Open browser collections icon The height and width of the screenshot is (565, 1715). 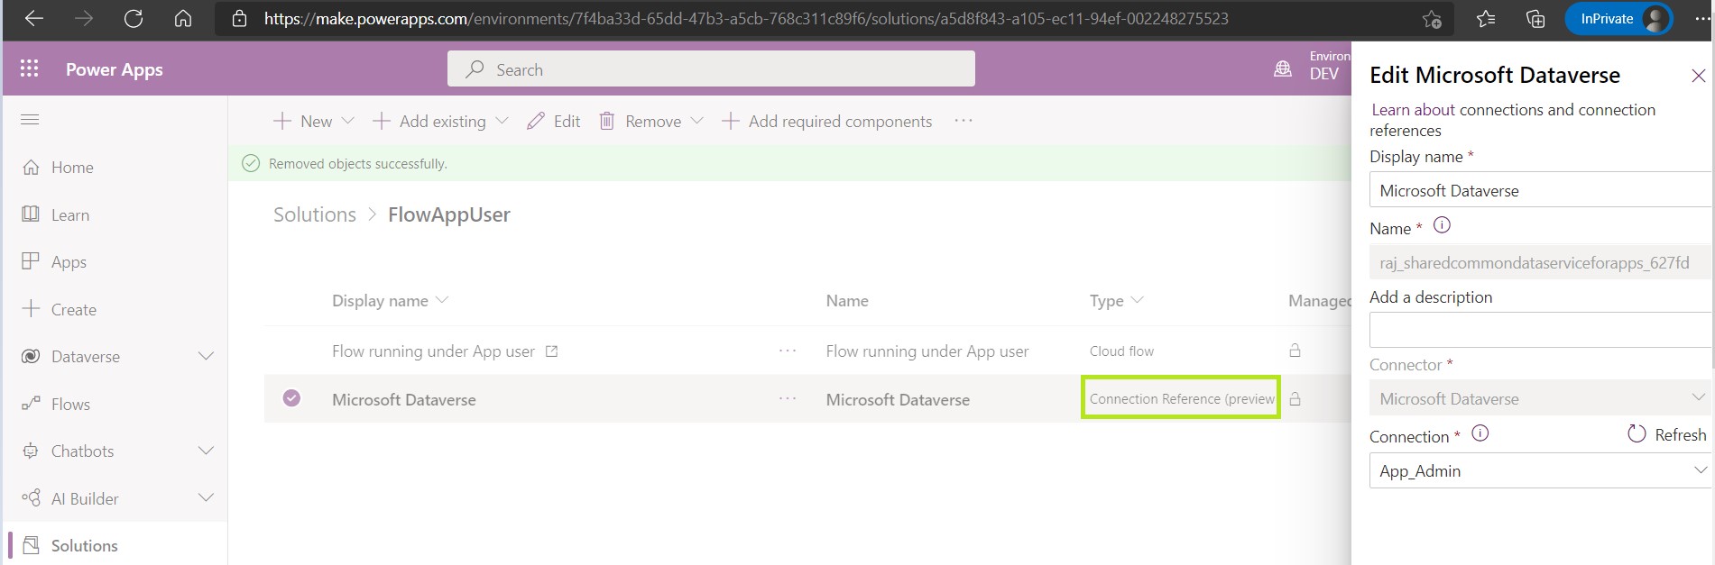click(1535, 19)
